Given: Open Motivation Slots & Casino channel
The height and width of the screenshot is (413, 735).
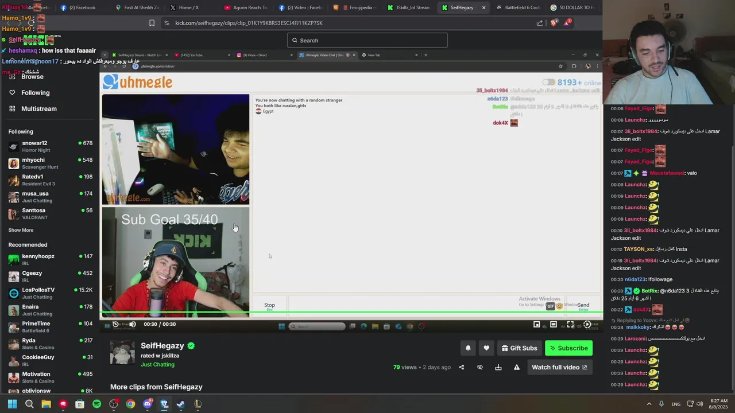Looking at the screenshot, I should 50,377.
